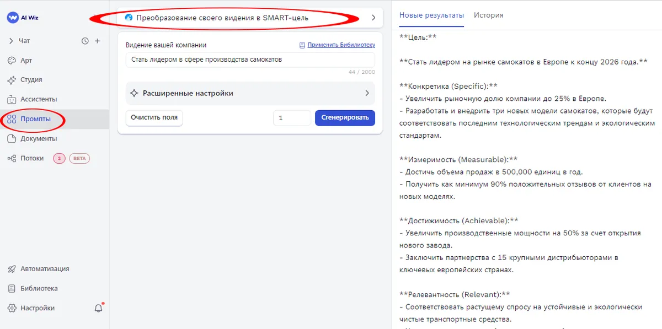Viewport: 662px width, 329px height.
Task: Open the Ассистенты panel icon
Action: tap(13, 99)
